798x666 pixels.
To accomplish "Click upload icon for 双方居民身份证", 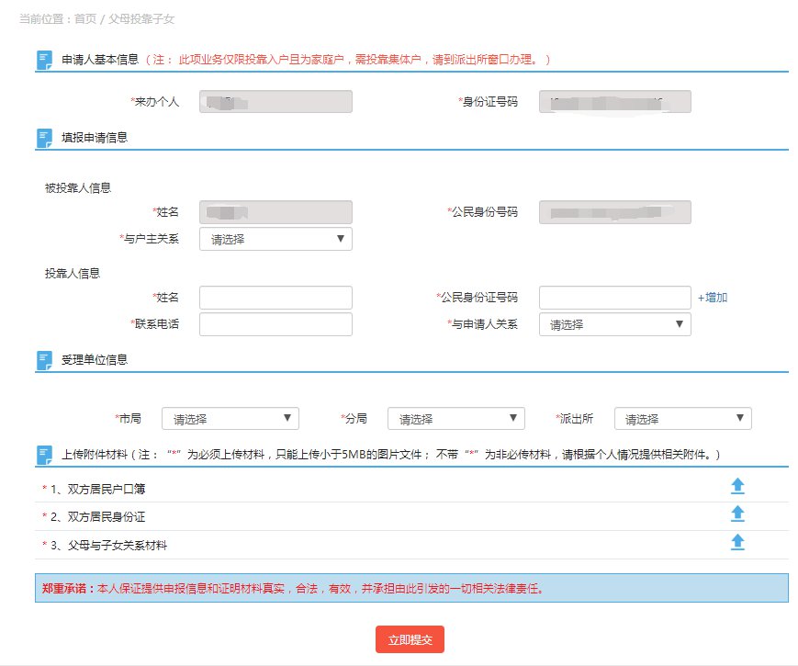I will pos(736,514).
